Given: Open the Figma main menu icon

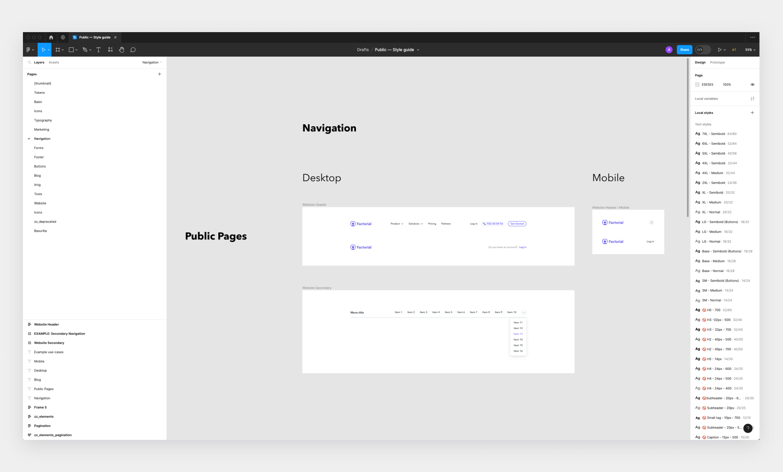Looking at the screenshot, I should (x=28, y=50).
